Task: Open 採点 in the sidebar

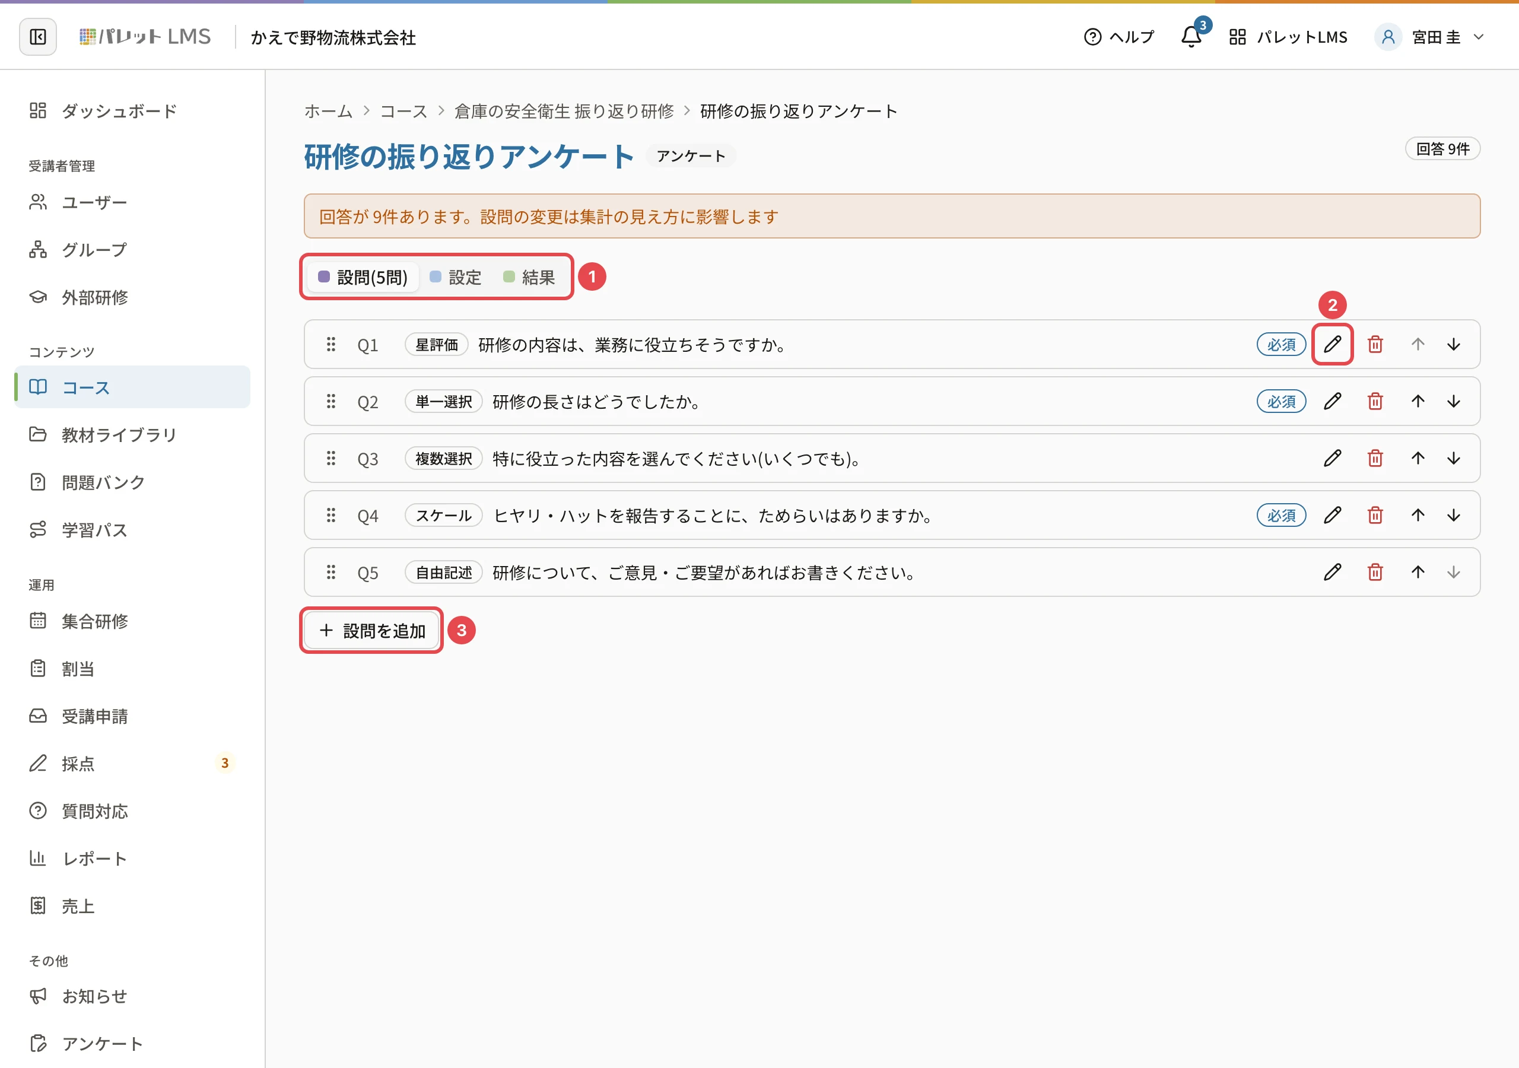Action: [x=132, y=763]
